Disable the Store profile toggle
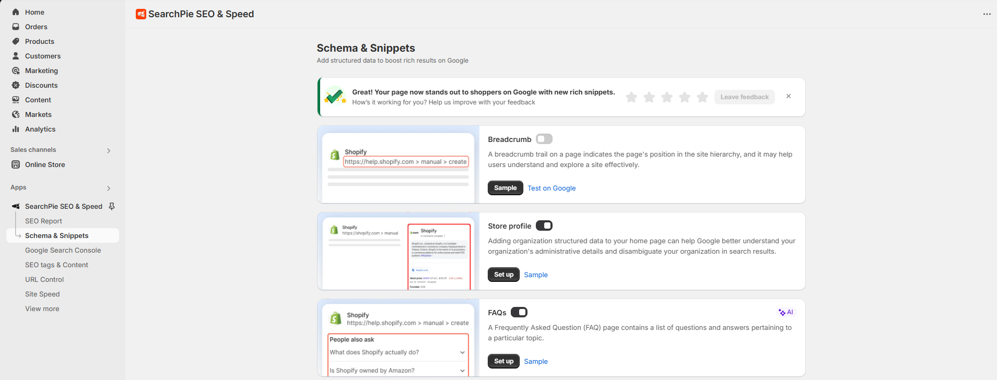 pos(544,225)
